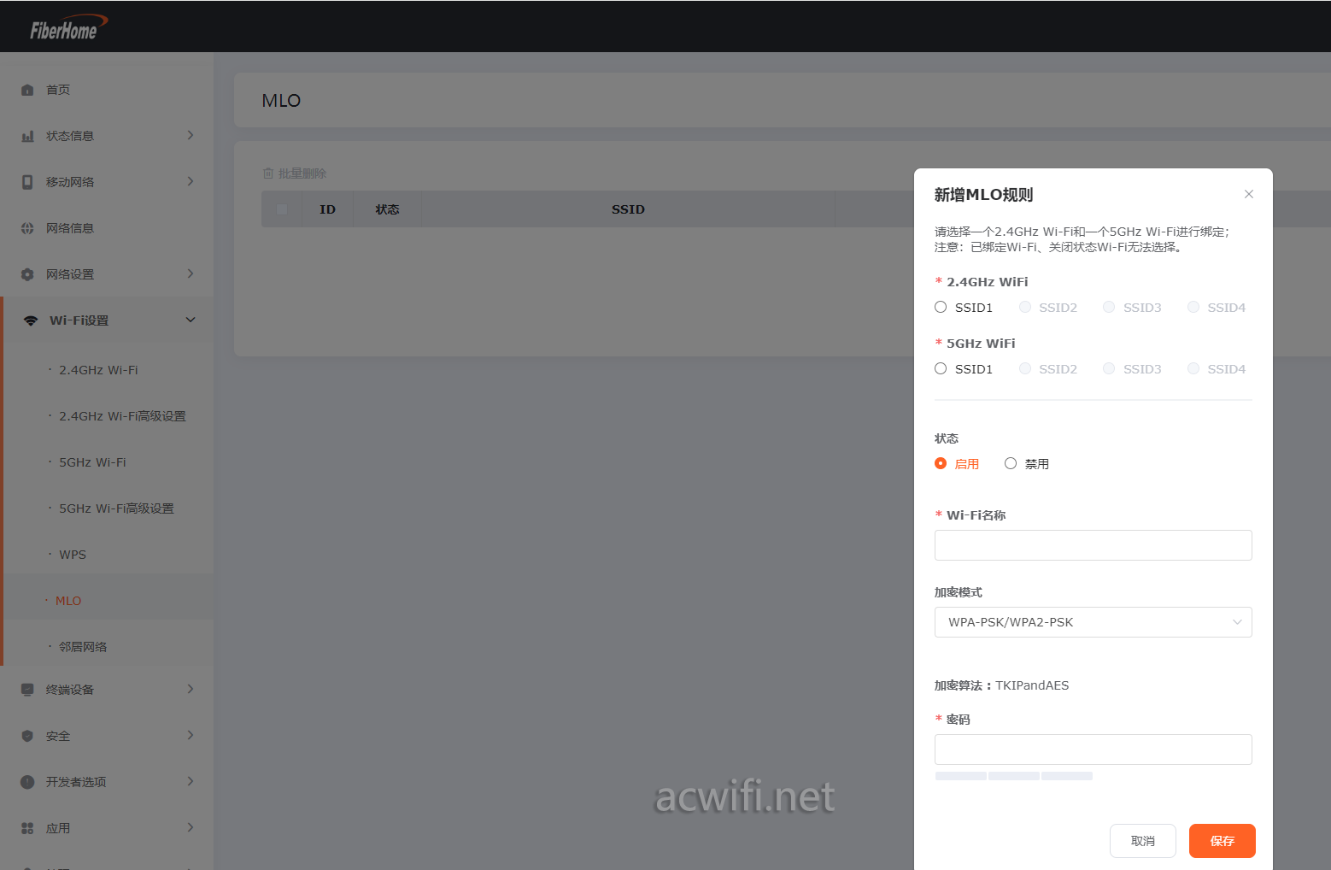Image resolution: width=1331 pixels, height=870 pixels.
Task: Open the 首页 sidebar item
Action: [107, 90]
